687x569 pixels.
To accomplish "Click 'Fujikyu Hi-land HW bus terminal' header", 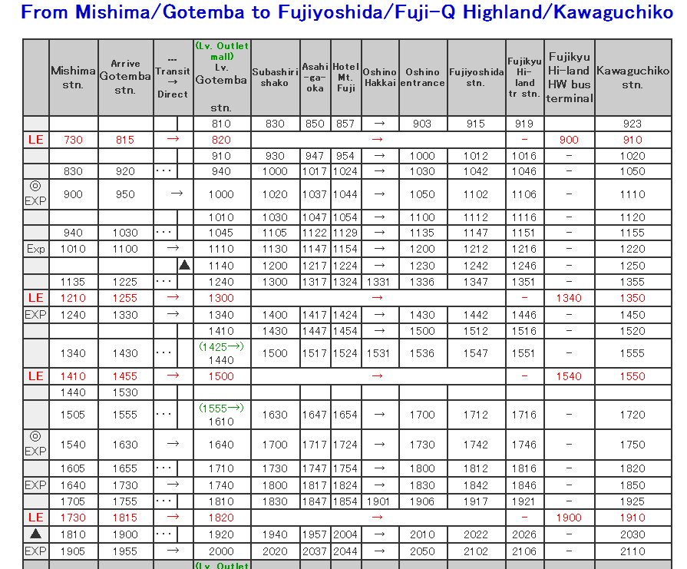I will tap(569, 77).
